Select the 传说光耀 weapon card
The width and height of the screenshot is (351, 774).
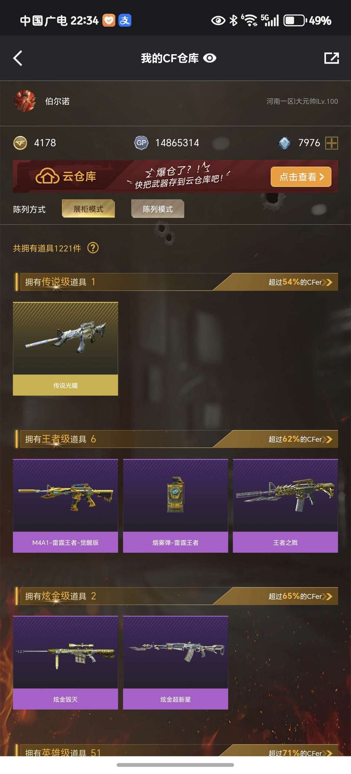click(x=65, y=349)
